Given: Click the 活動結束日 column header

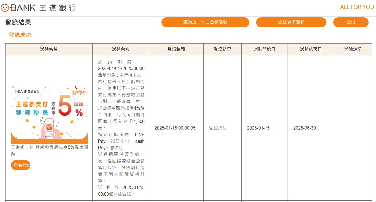Looking at the screenshot, I should pos(310,50).
